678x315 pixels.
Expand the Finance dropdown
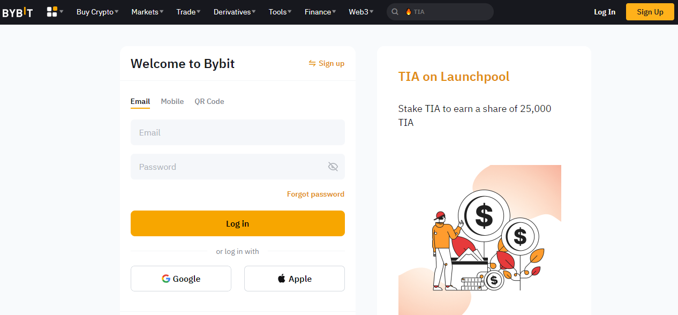click(x=320, y=12)
